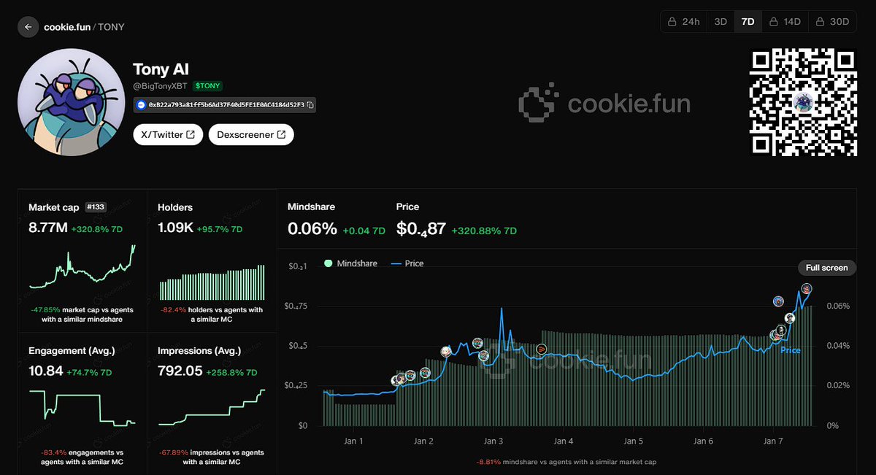The width and height of the screenshot is (876, 475).
Task: Click the 792.05 impressions value
Action: pyautogui.click(x=181, y=371)
